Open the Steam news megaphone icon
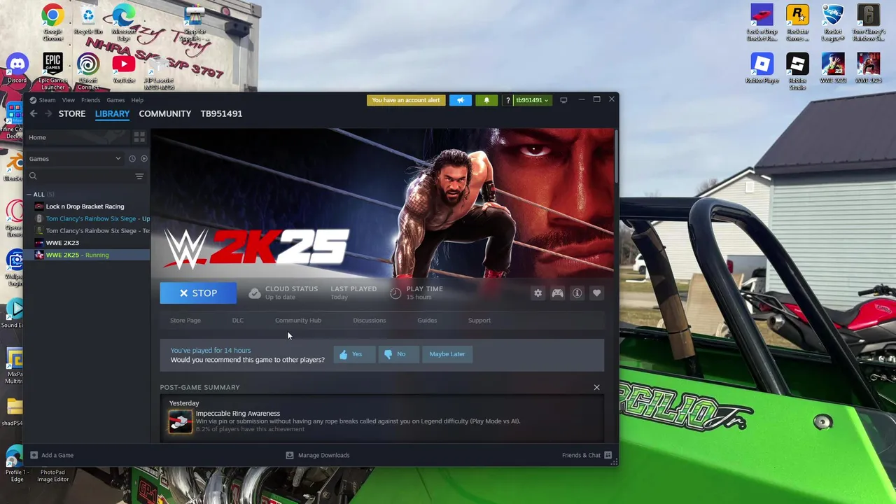 pos(461,100)
